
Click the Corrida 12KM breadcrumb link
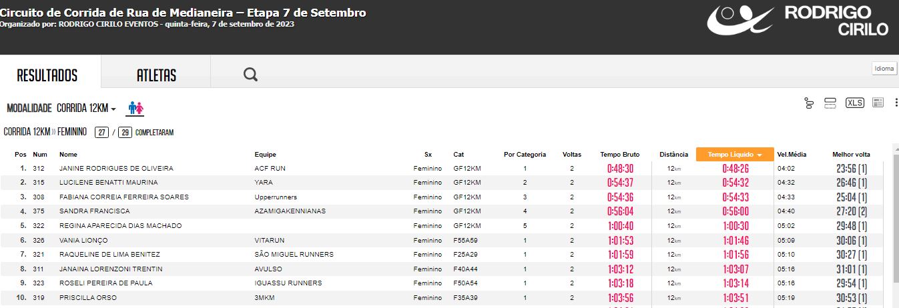pyautogui.click(x=27, y=132)
